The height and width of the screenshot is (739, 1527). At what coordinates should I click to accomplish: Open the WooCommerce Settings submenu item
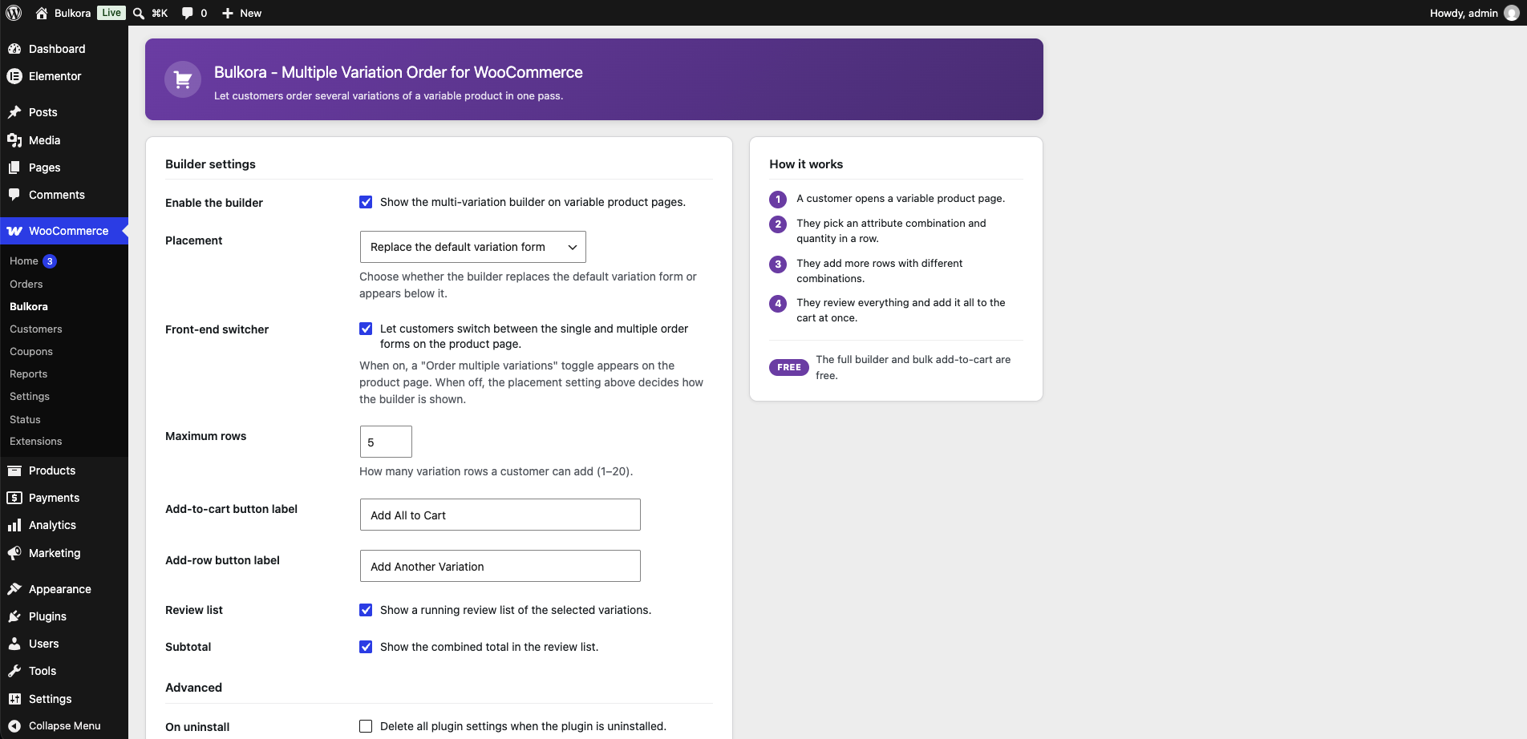30,396
